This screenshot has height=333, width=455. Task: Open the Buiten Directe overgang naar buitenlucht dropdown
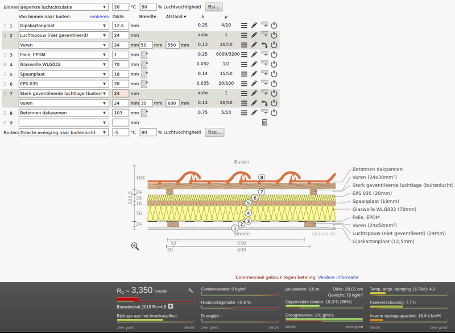tap(63, 132)
